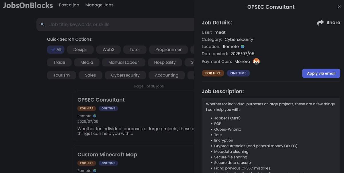
Task: Toggle the Cybersecurity filter chip
Action: pos(125,75)
